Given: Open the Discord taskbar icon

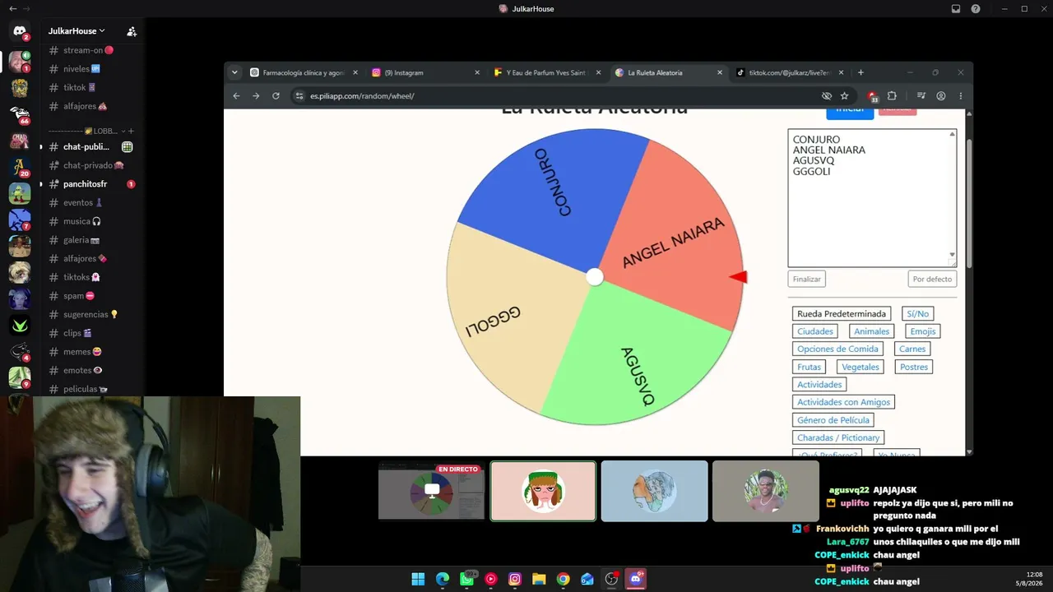Looking at the screenshot, I should (635, 579).
